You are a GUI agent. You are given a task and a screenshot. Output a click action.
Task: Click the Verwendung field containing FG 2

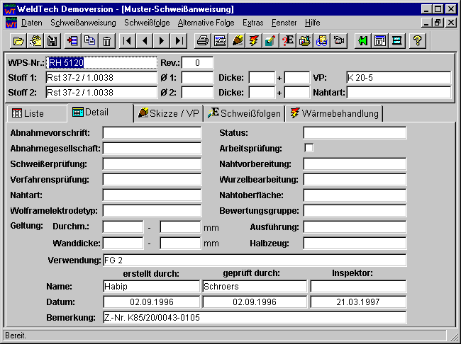click(254, 260)
